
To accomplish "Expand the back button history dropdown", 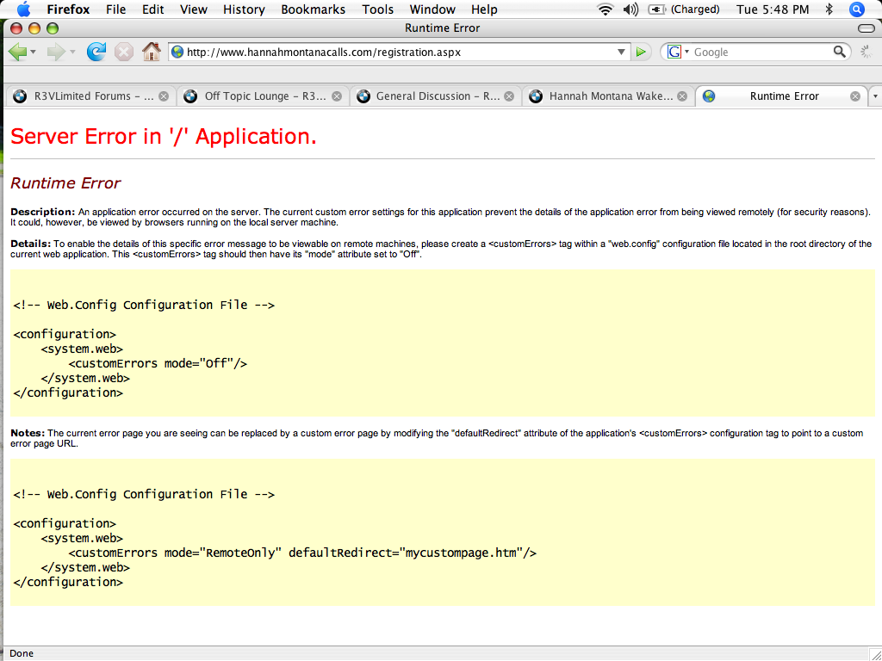I will coord(34,53).
